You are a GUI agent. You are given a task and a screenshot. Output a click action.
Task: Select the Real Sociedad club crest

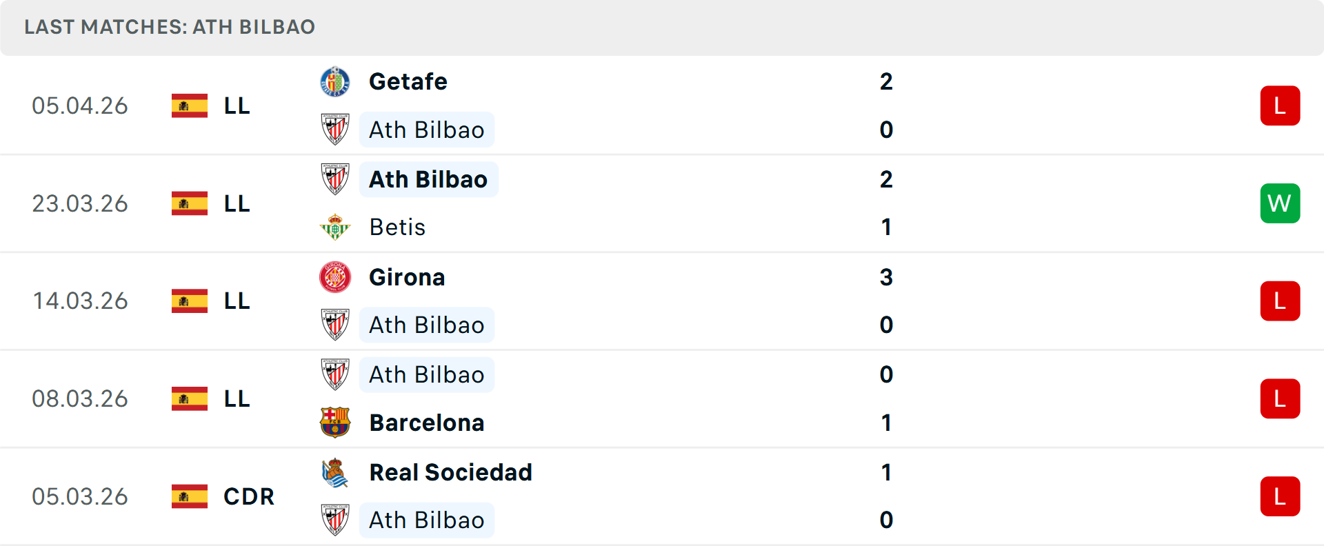(x=336, y=473)
